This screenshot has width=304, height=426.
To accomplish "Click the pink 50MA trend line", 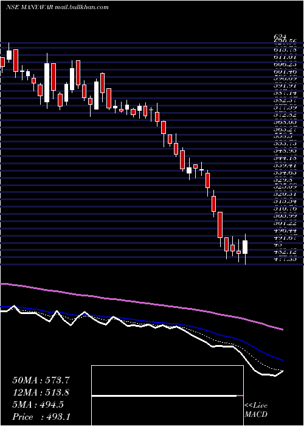I will pyautogui.click(x=141, y=303).
